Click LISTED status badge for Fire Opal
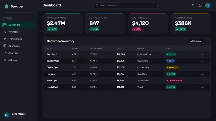 171,74
